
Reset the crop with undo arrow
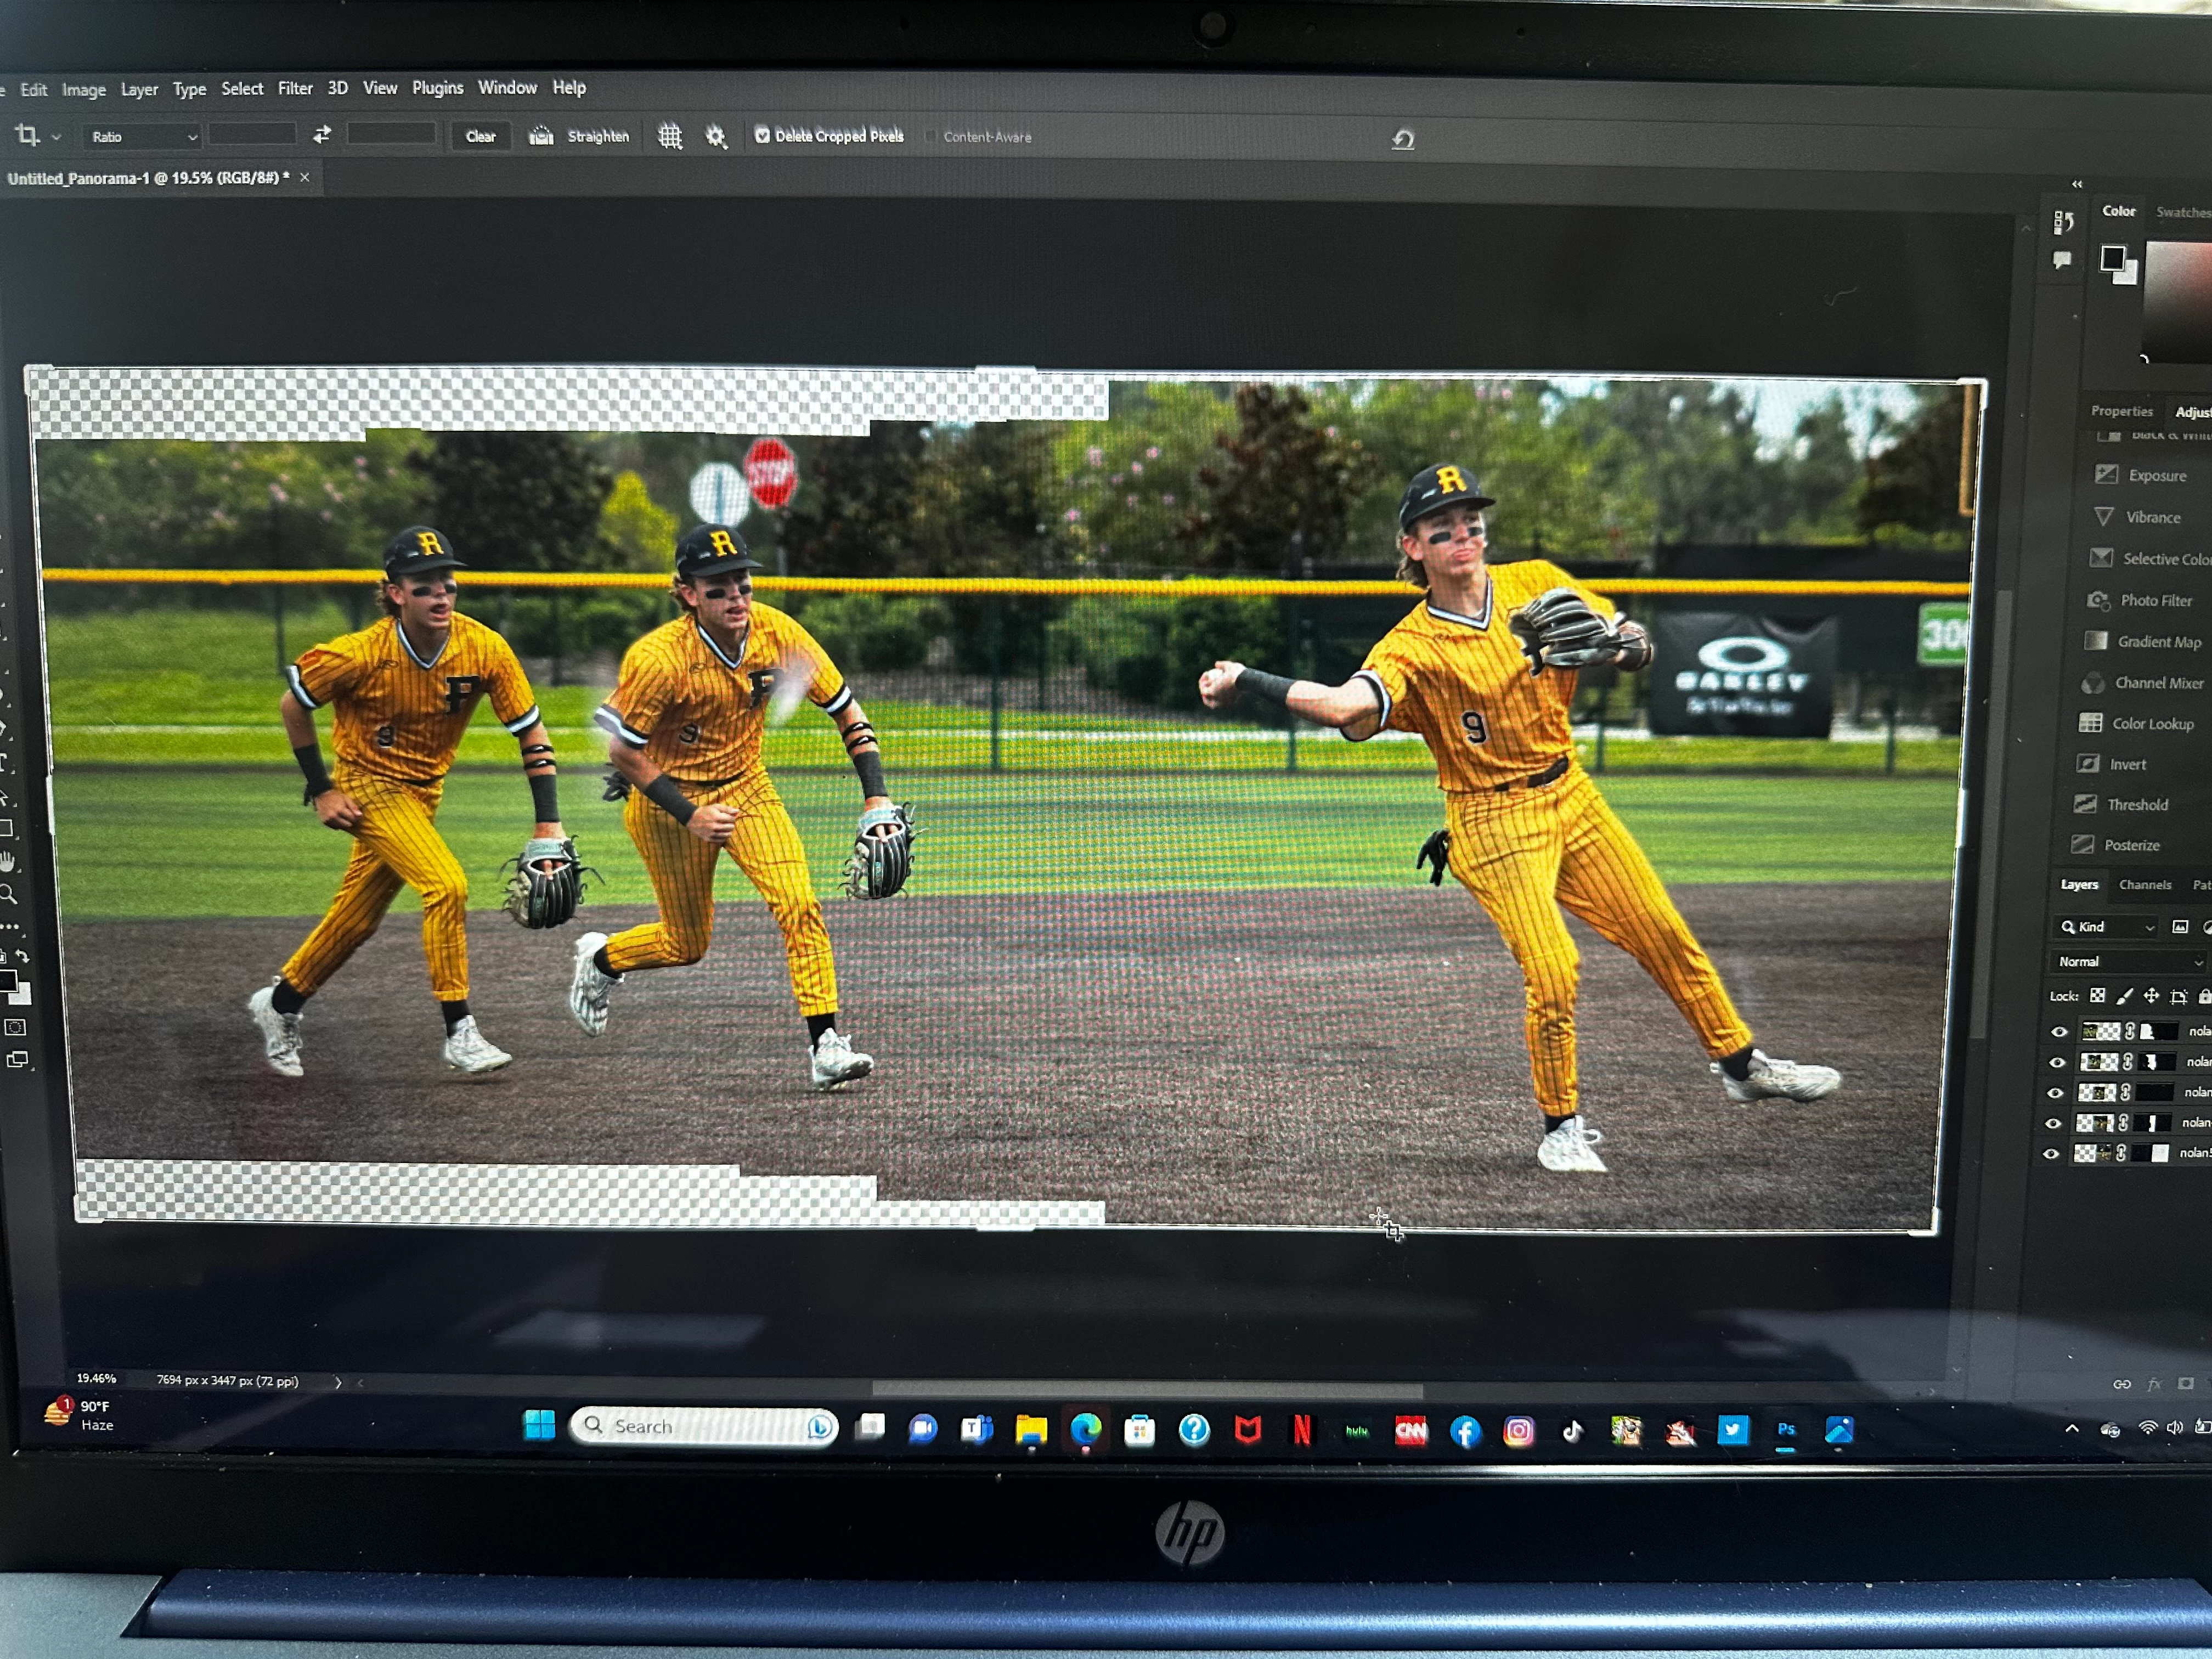point(1403,140)
